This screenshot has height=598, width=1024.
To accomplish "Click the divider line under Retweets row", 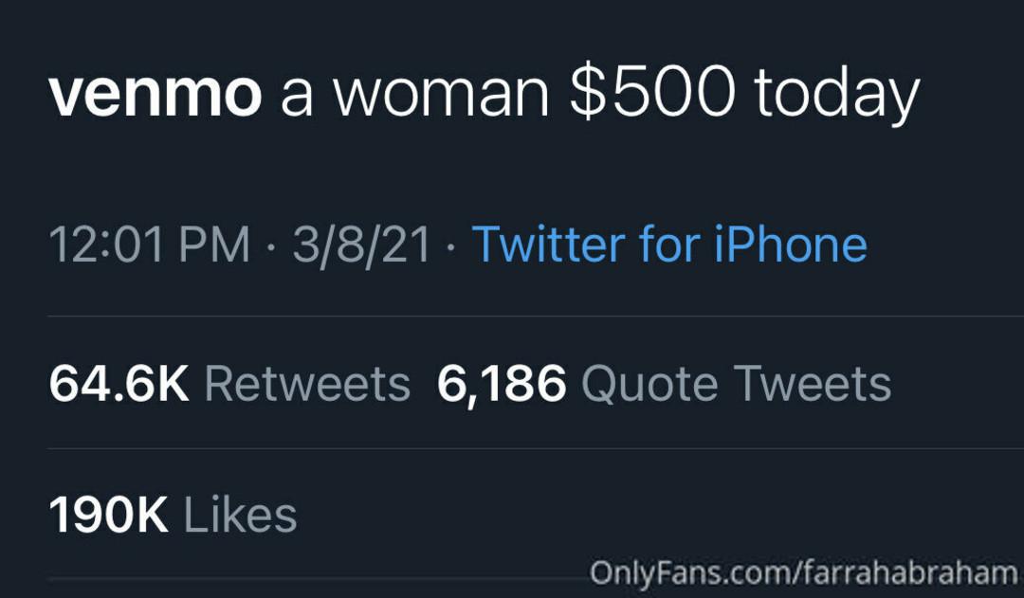I will (536, 448).
